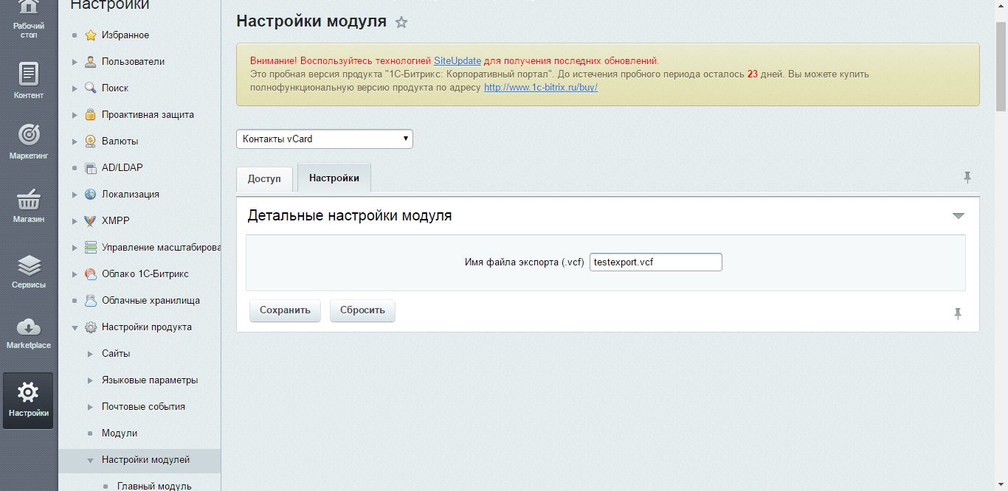The width and height of the screenshot is (1008, 491).
Task: Open the 1c-bitrix.ru/buy link
Action: point(541,87)
